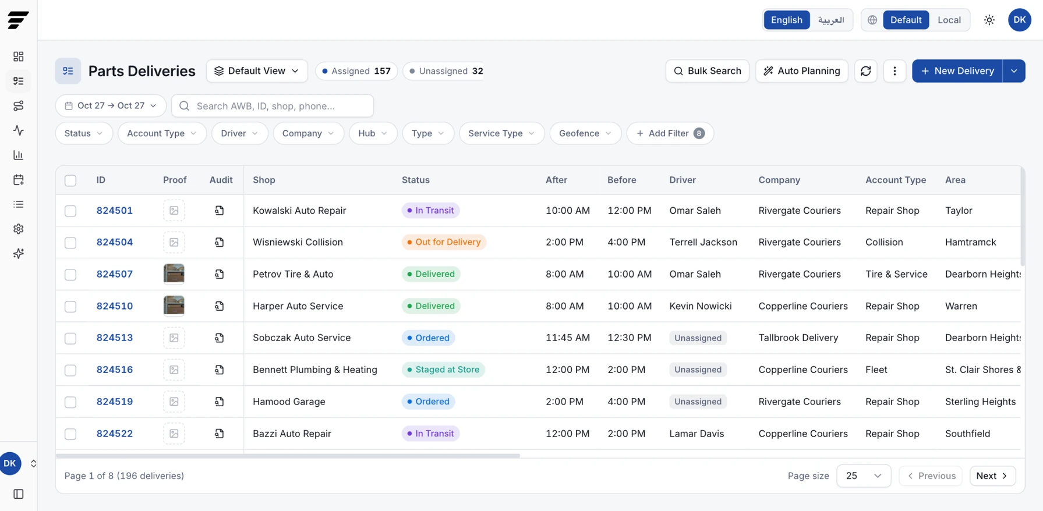Expand the Service Type filter dropdown
This screenshot has width=1043, height=511.
(x=501, y=133)
